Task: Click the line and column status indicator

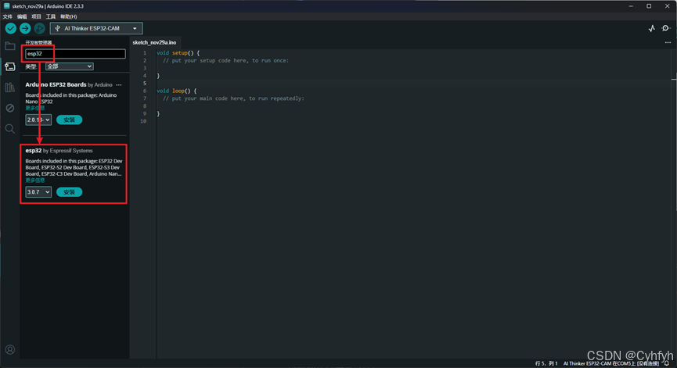Action: coord(546,363)
